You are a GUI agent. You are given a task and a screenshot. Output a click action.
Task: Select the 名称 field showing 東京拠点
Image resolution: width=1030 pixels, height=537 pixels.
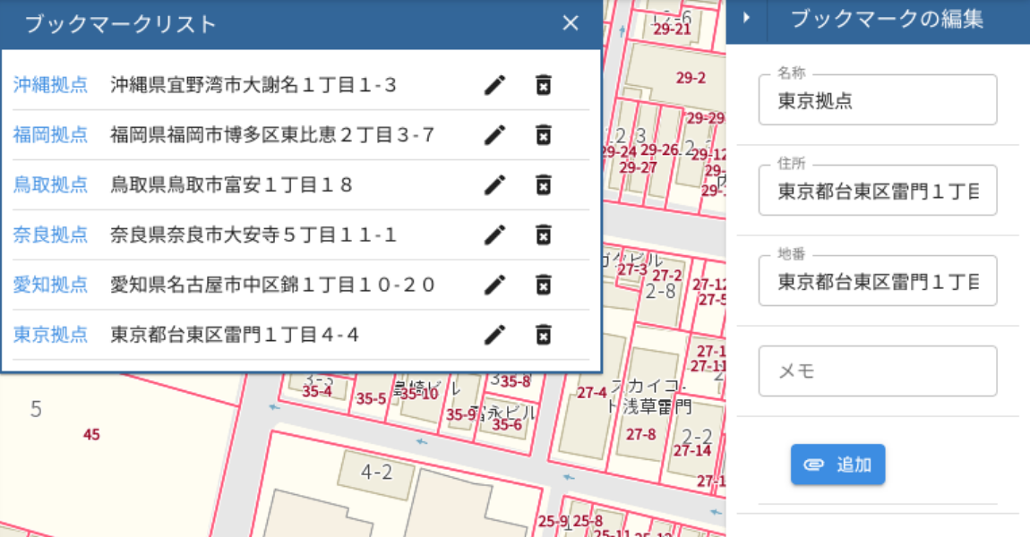pyautogui.click(x=877, y=99)
